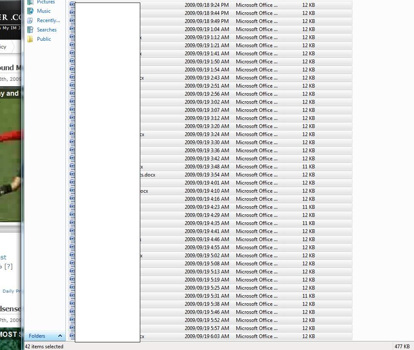Open the Pictures favorite link icon
The image size is (414, 350).
pos(30,2)
